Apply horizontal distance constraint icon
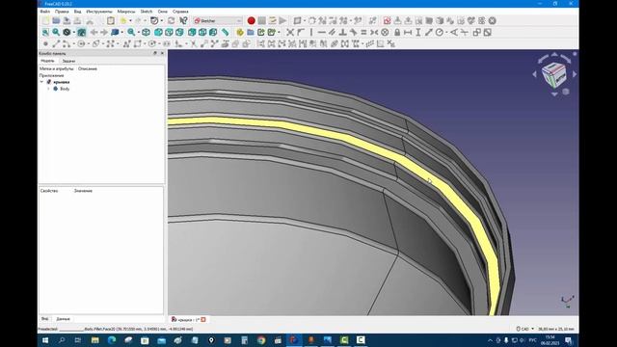The height and width of the screenshot is (347, 617). [408, 32]
